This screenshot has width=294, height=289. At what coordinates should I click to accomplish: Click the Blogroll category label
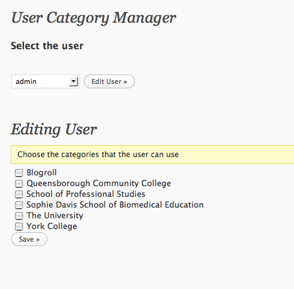coord(42,173)
